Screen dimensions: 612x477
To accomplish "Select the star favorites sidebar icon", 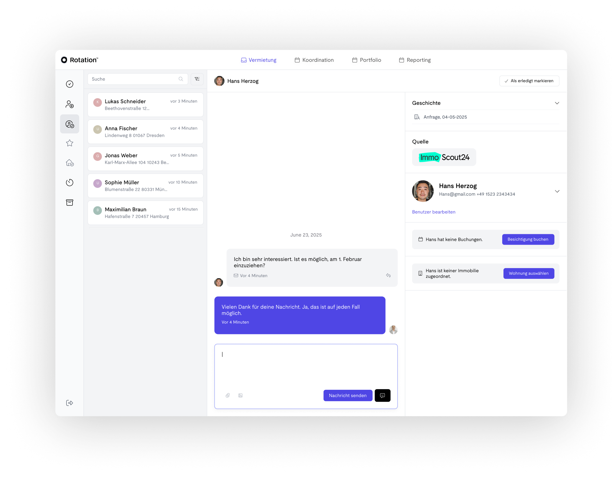I will [x=70, y=143].
